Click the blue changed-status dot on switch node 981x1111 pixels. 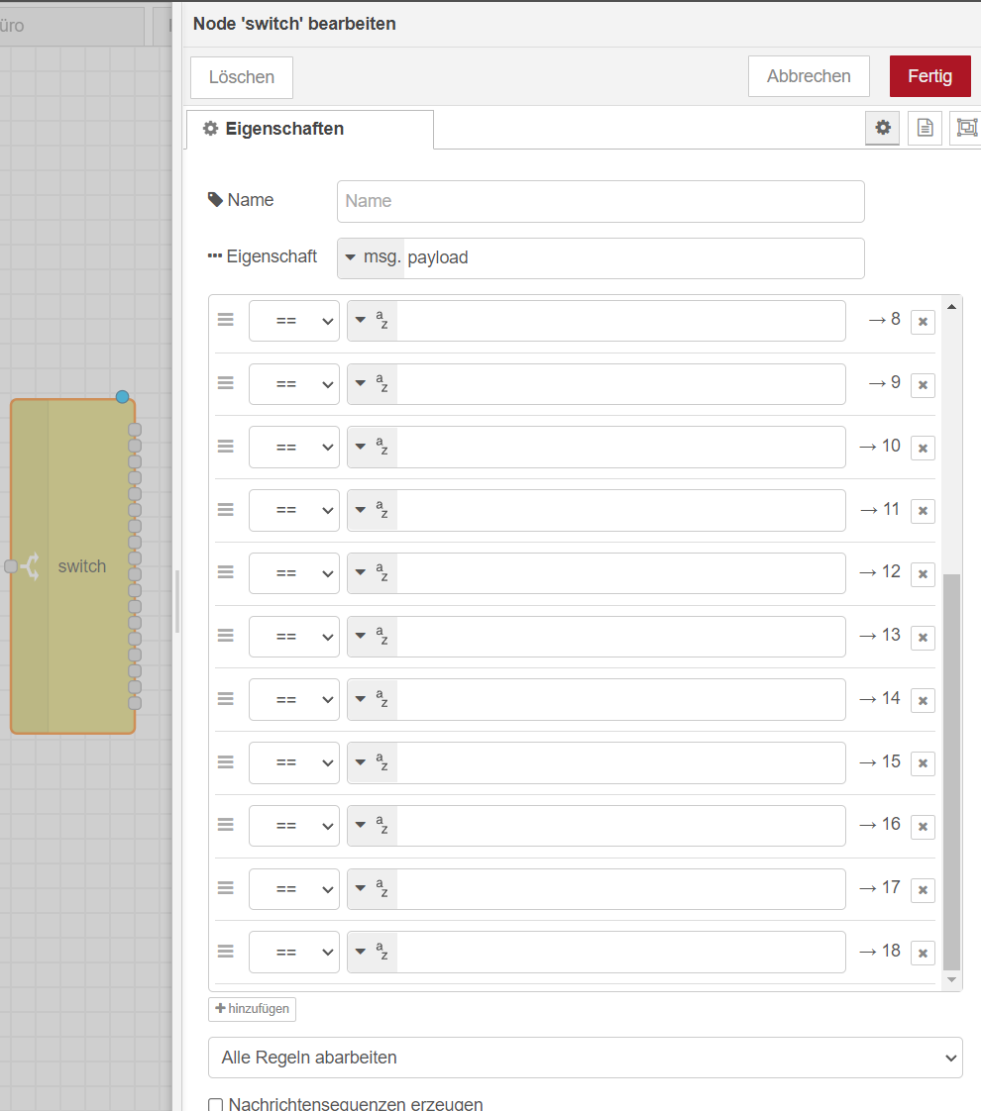click(x=123, y=397)
